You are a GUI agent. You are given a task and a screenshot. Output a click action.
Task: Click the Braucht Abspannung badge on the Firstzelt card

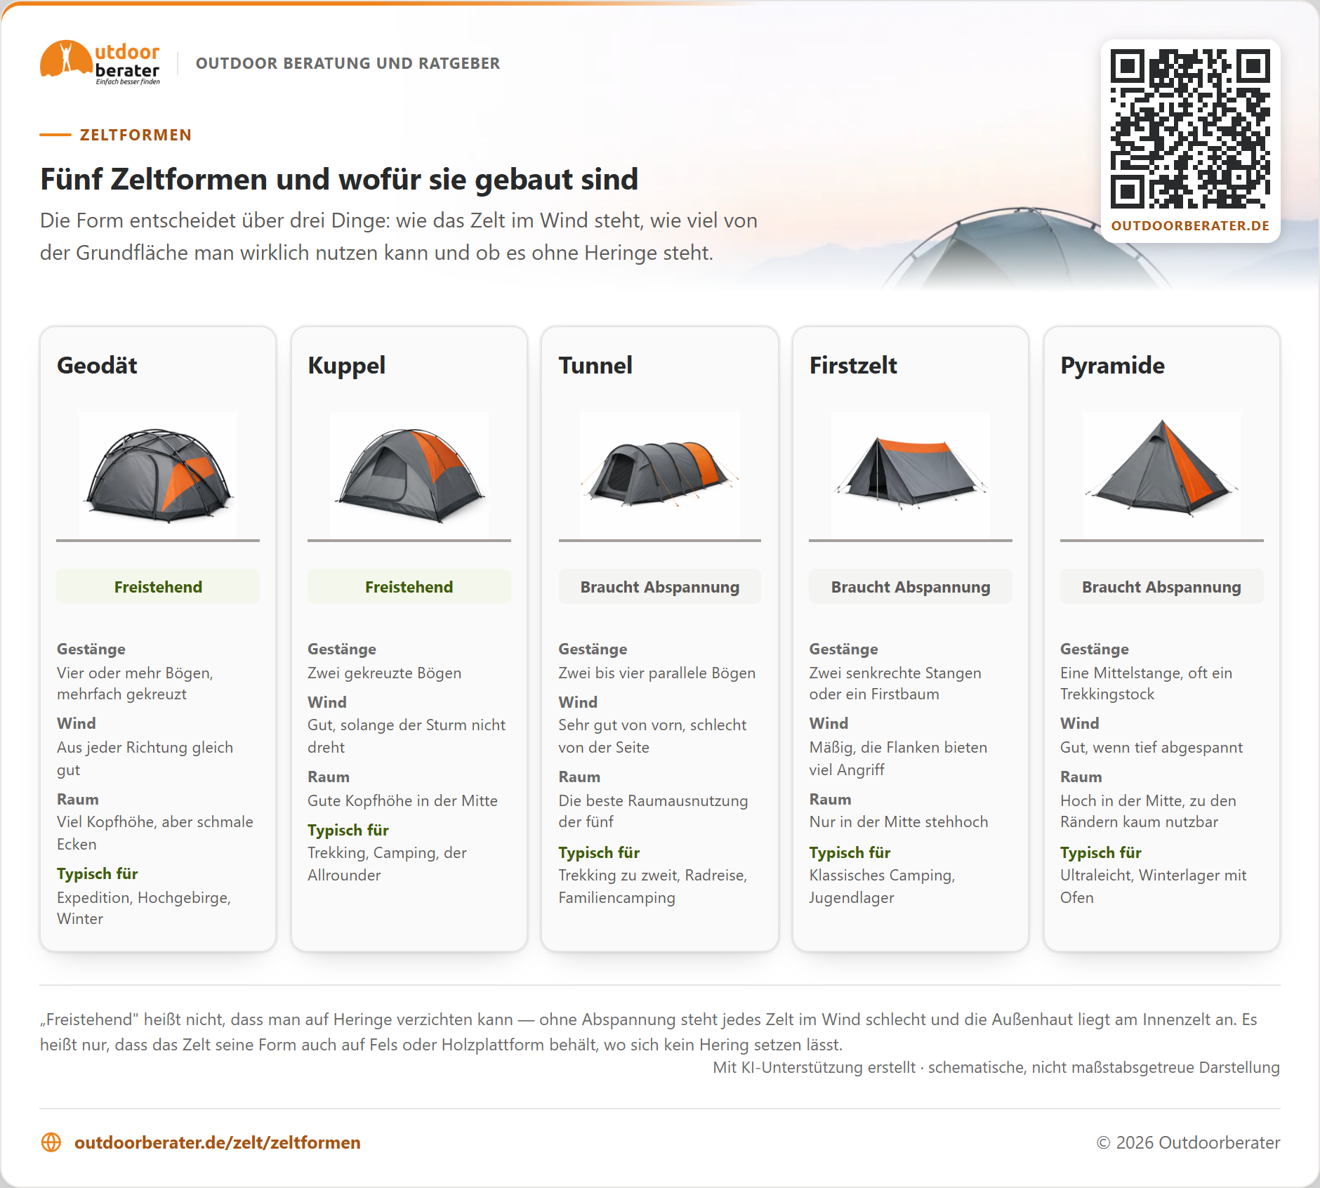(x=911, y=586)
